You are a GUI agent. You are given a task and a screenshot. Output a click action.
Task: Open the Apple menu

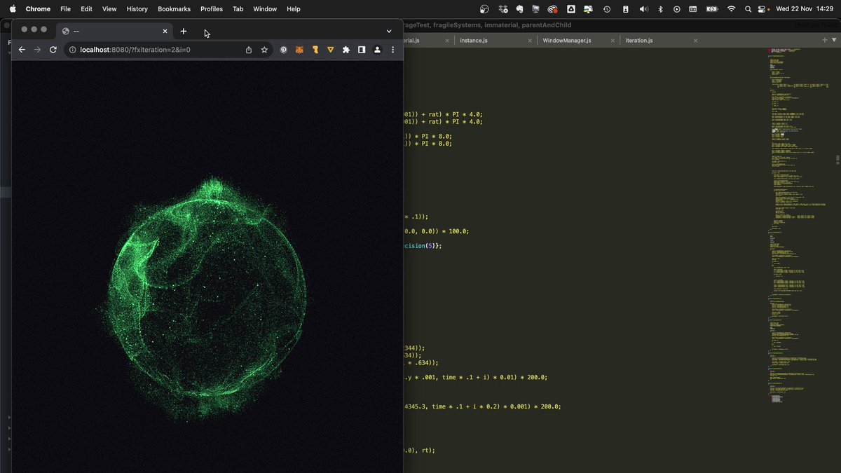click(x=12, y=9)
